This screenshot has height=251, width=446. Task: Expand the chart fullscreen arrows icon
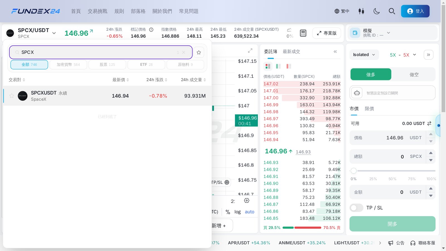(250, 50)
